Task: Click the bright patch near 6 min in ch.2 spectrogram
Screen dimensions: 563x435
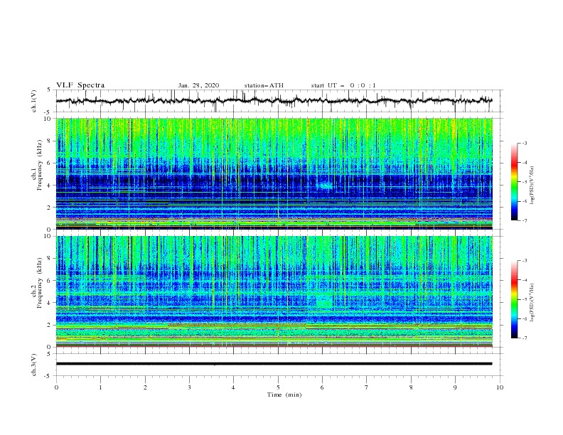Action: (x=325, y=302)
